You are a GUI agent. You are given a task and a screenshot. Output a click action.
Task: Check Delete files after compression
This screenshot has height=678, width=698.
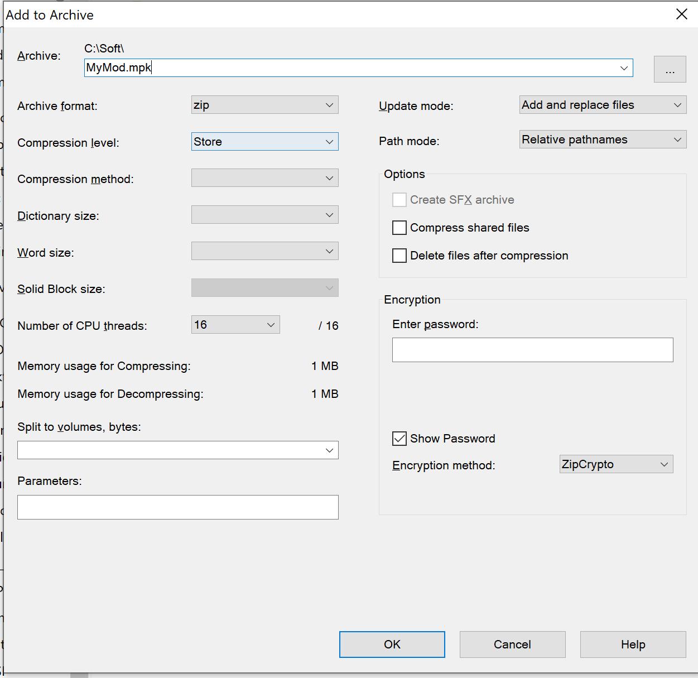tap(399, 256)
